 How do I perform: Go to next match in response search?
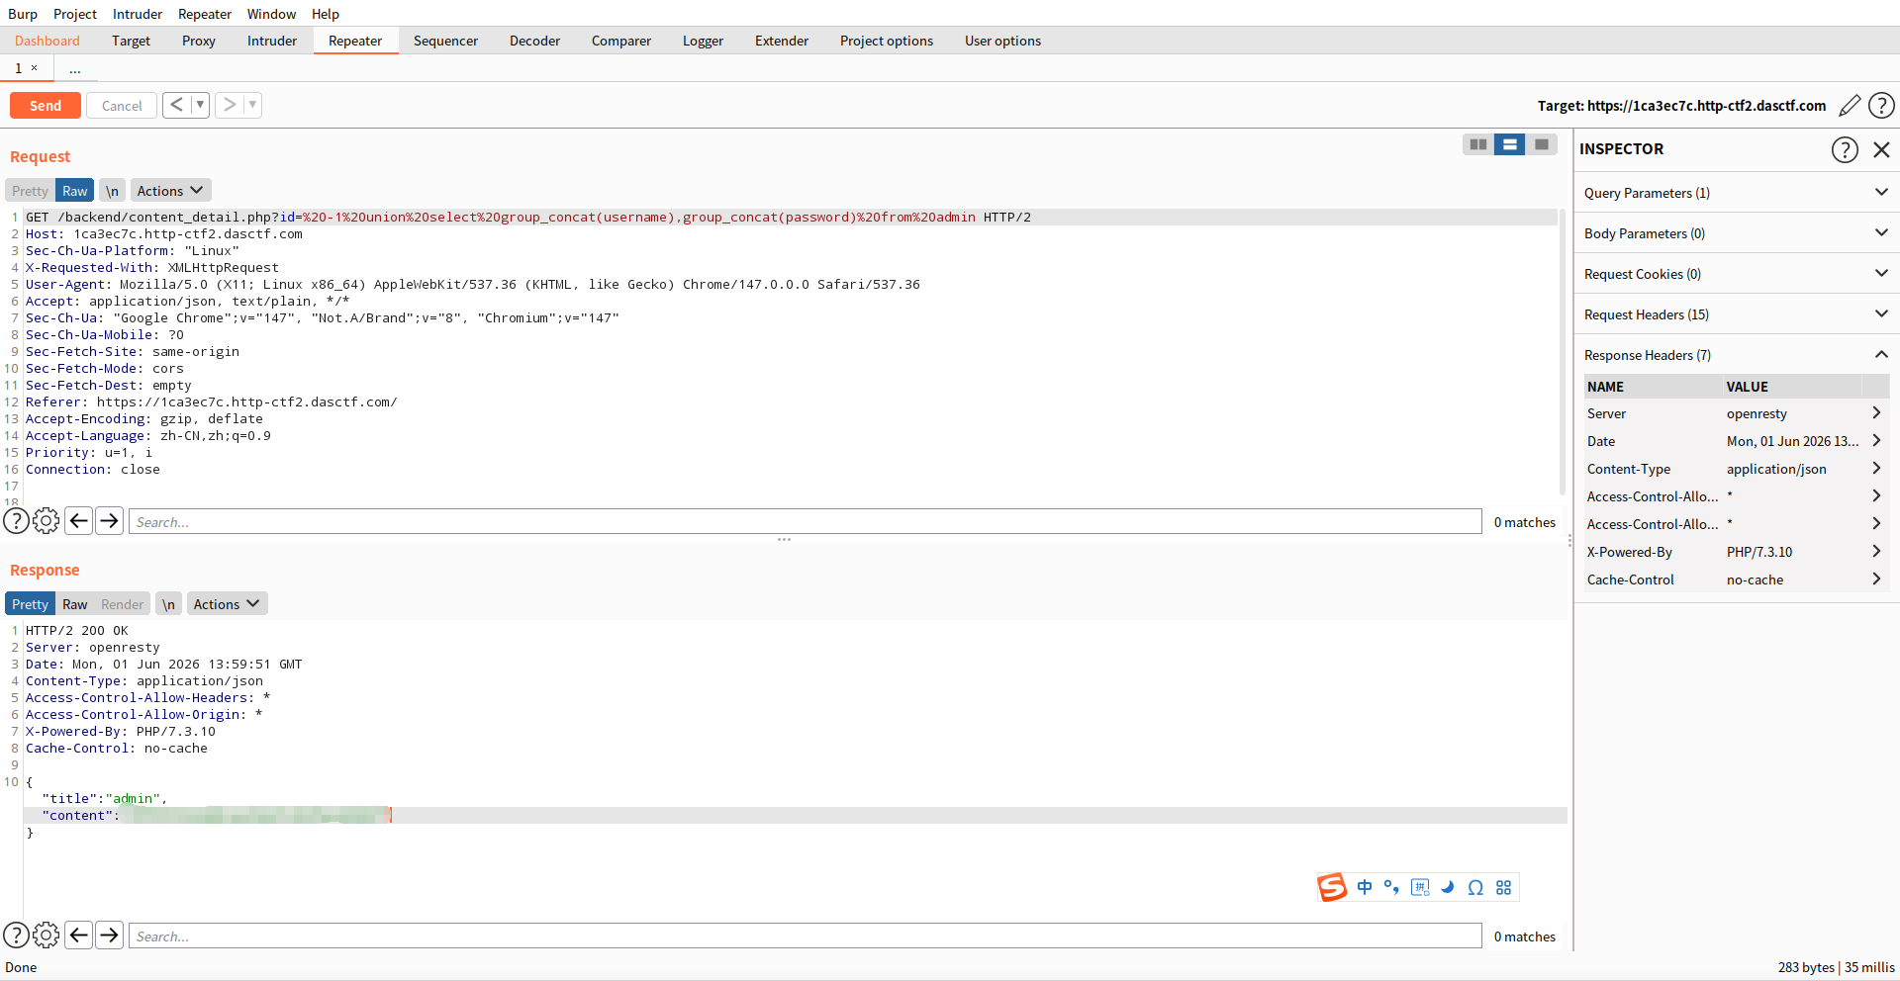(109, 935)
